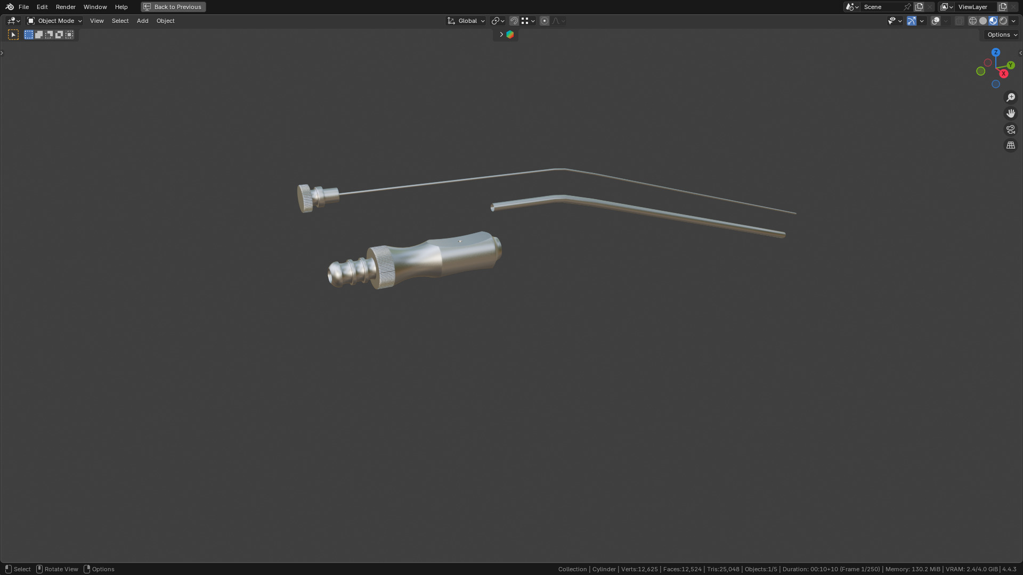This screenshot has height=575, width=1023.
Task: Click the Blender logo icon
Action: pyautogui.click(x=10, y=7)
